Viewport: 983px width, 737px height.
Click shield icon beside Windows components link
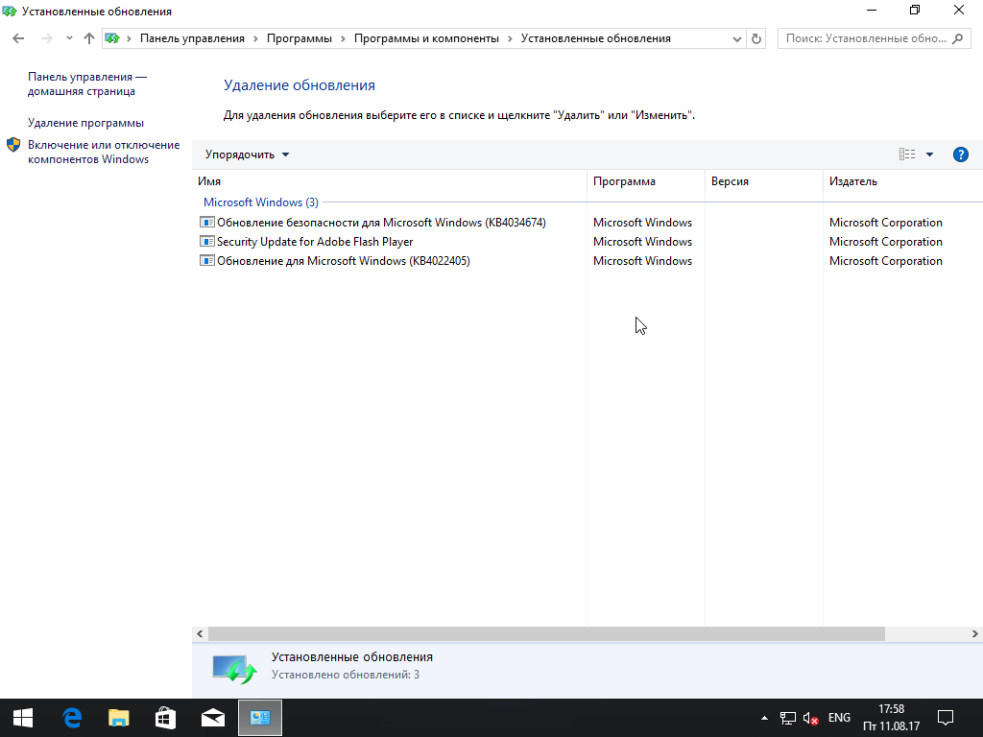(x=13, y=145)
